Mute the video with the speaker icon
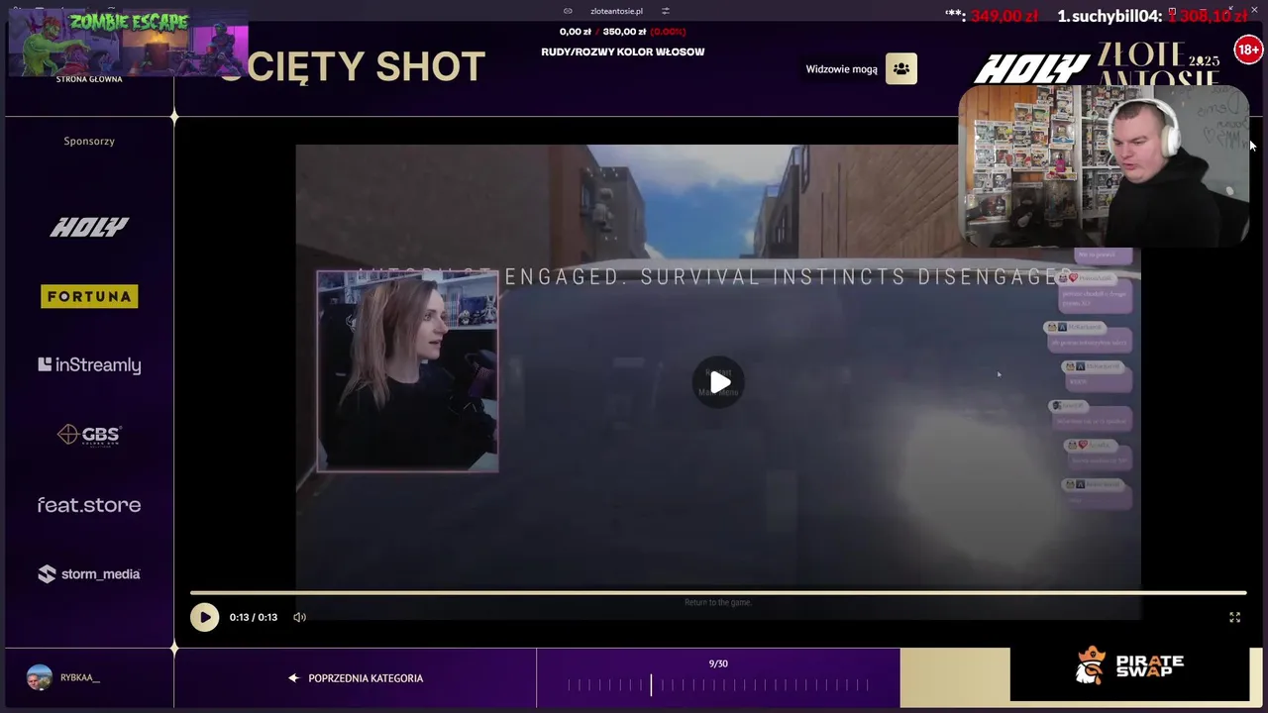The image size is (1268, 713). 299,617
